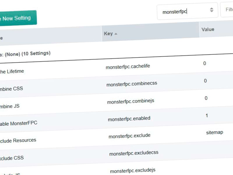Viewport: 233px width, 175px height.
Task: Select the monsterfpc.combinecss setting row
Action: pos(132,83)
